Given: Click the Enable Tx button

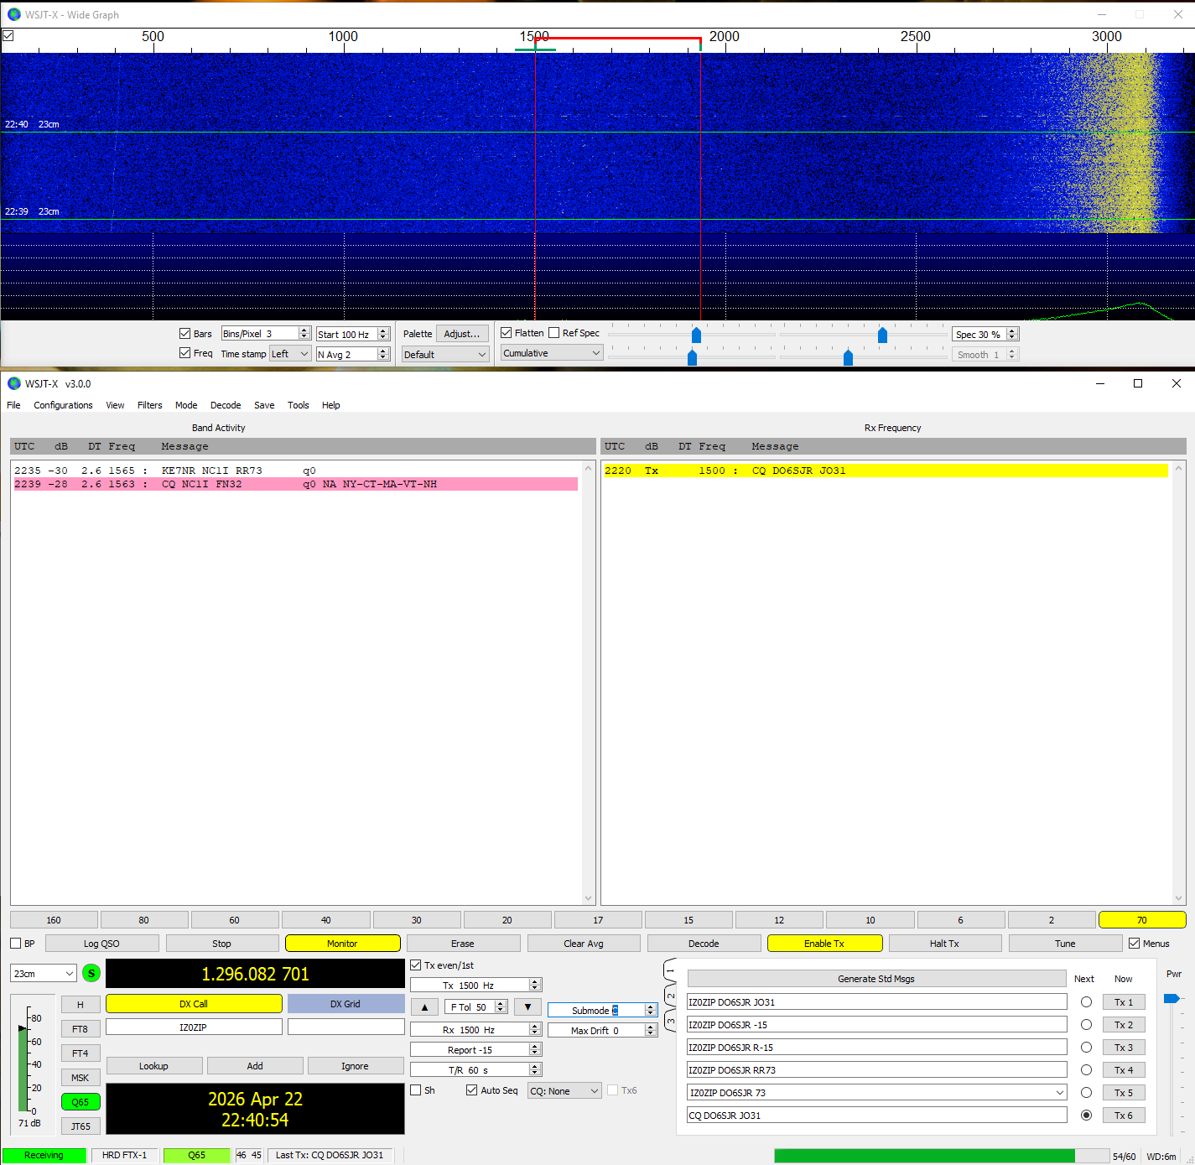Looking at the screenshot, I should [824, 944].
